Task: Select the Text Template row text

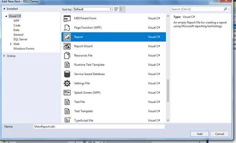Action: point(84,111)
